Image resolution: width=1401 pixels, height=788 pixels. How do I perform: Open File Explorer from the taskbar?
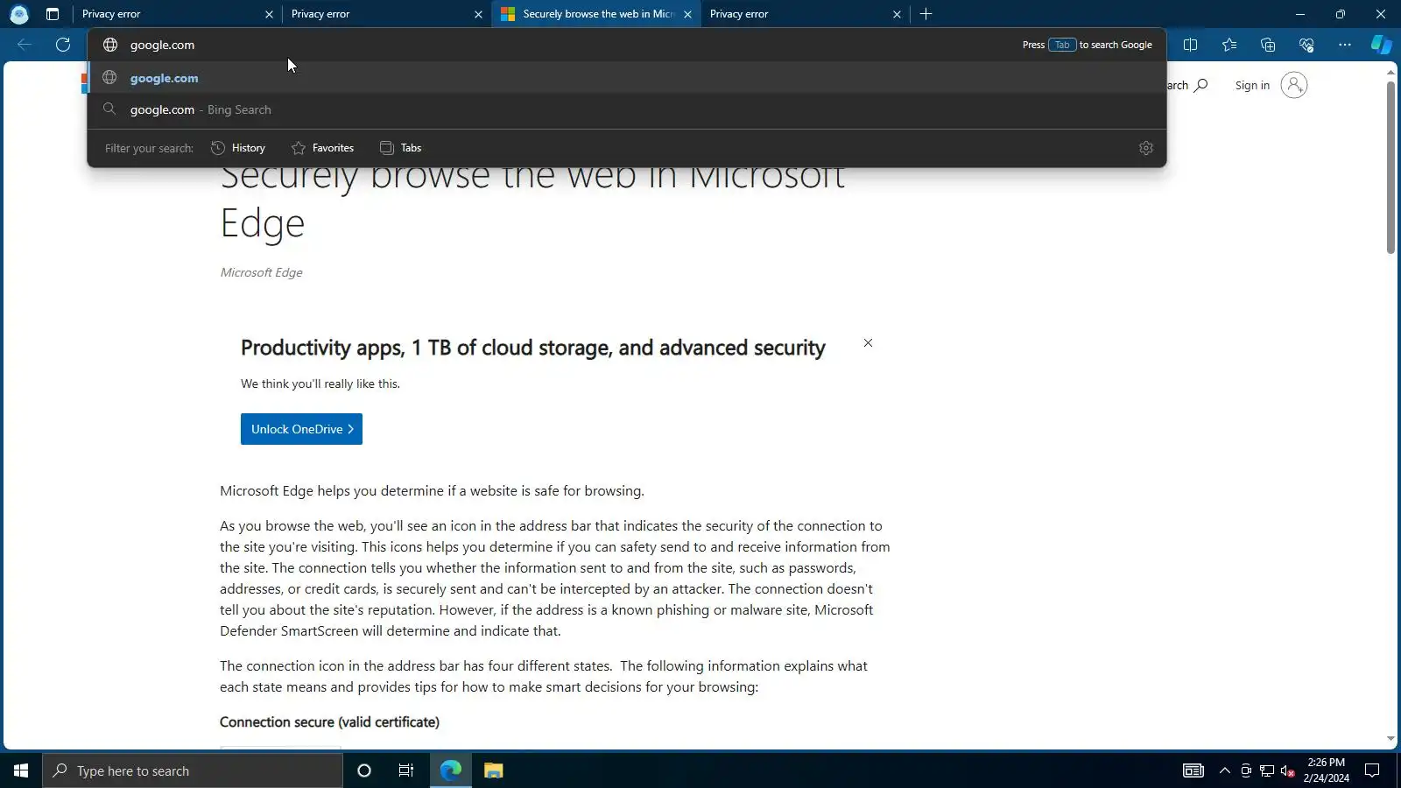pyautogui.click(x=494, y=770)
